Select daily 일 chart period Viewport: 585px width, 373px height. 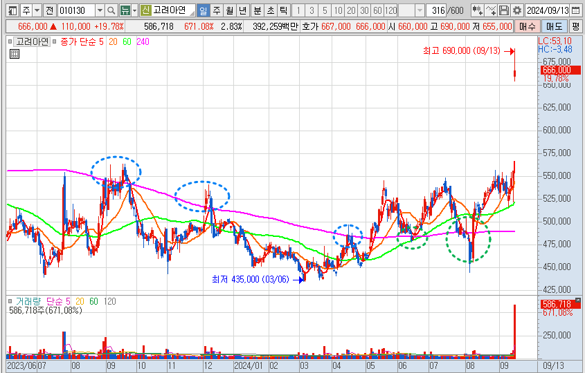pyautogui.click(x=203, y=10)
